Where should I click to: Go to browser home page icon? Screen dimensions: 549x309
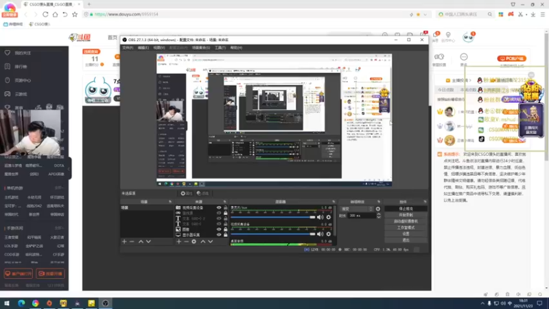(55, 14)
